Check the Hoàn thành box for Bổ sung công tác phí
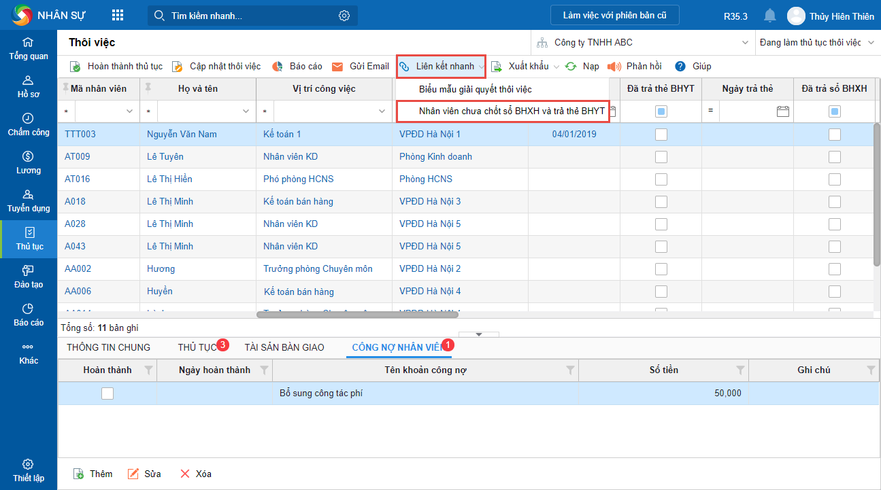881x490 pixels. 107,393
